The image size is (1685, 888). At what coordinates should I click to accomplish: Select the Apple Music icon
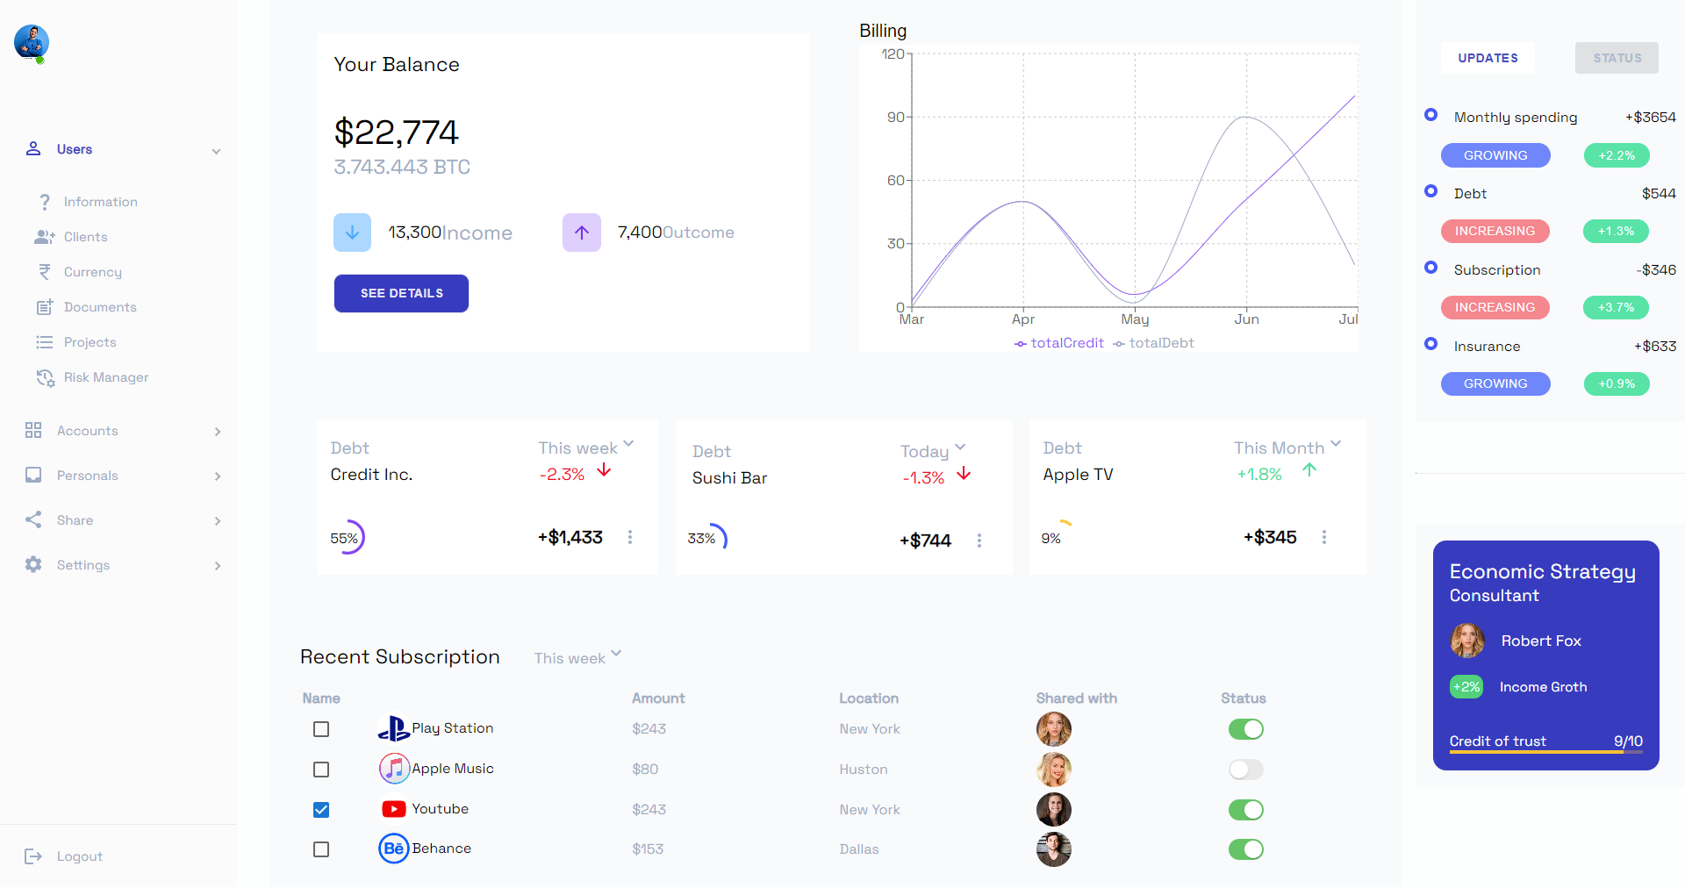393,769
